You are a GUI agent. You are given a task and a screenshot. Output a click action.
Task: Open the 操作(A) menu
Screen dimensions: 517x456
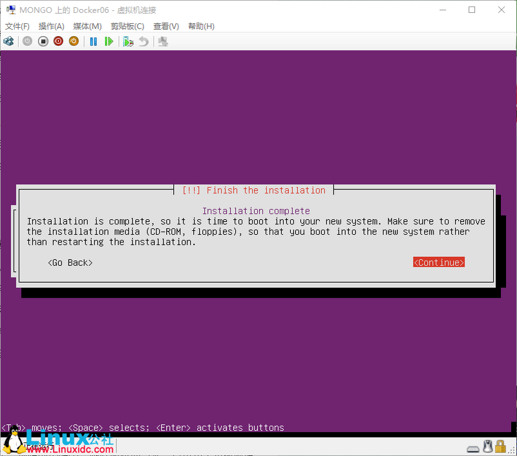[50, 26]
